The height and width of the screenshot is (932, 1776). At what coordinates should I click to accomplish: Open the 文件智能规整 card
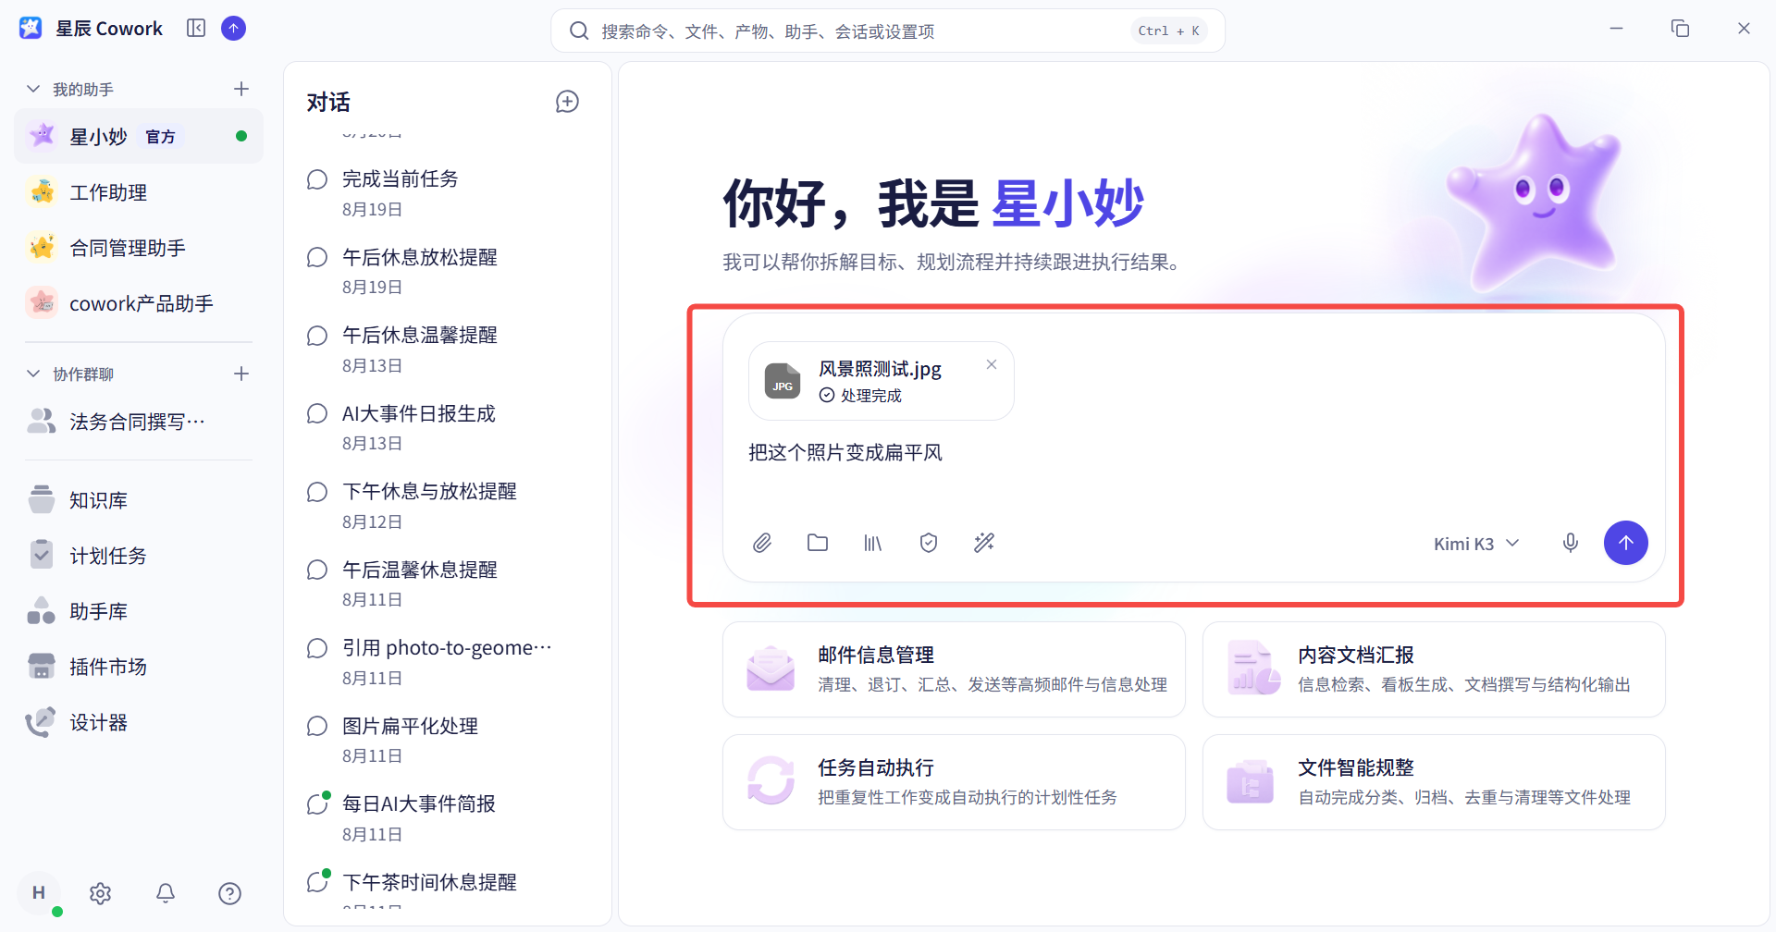[x=1434, y=782]
